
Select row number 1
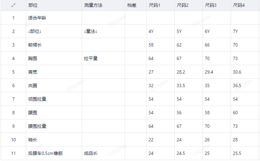coord(13,18)
